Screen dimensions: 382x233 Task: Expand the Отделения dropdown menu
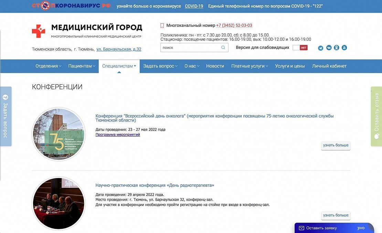pyautogui.click(x=49, y=66)
